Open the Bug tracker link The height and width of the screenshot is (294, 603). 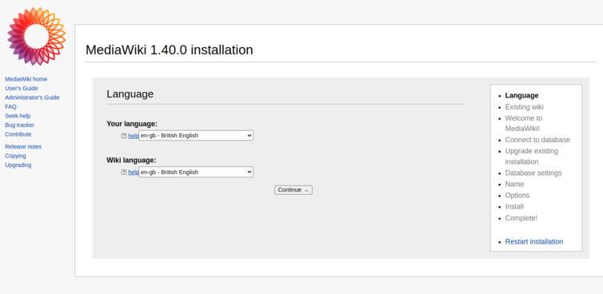pos(20,125)
